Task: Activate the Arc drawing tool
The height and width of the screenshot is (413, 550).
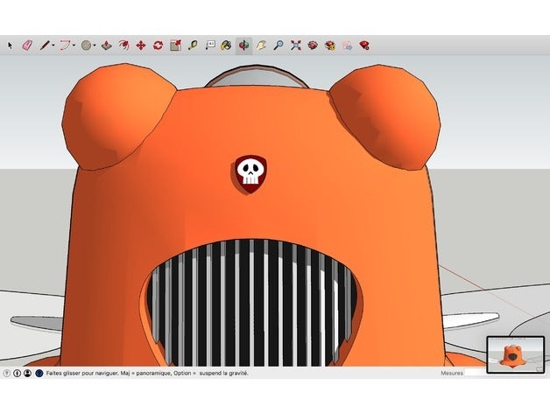Action: [65, 45]
